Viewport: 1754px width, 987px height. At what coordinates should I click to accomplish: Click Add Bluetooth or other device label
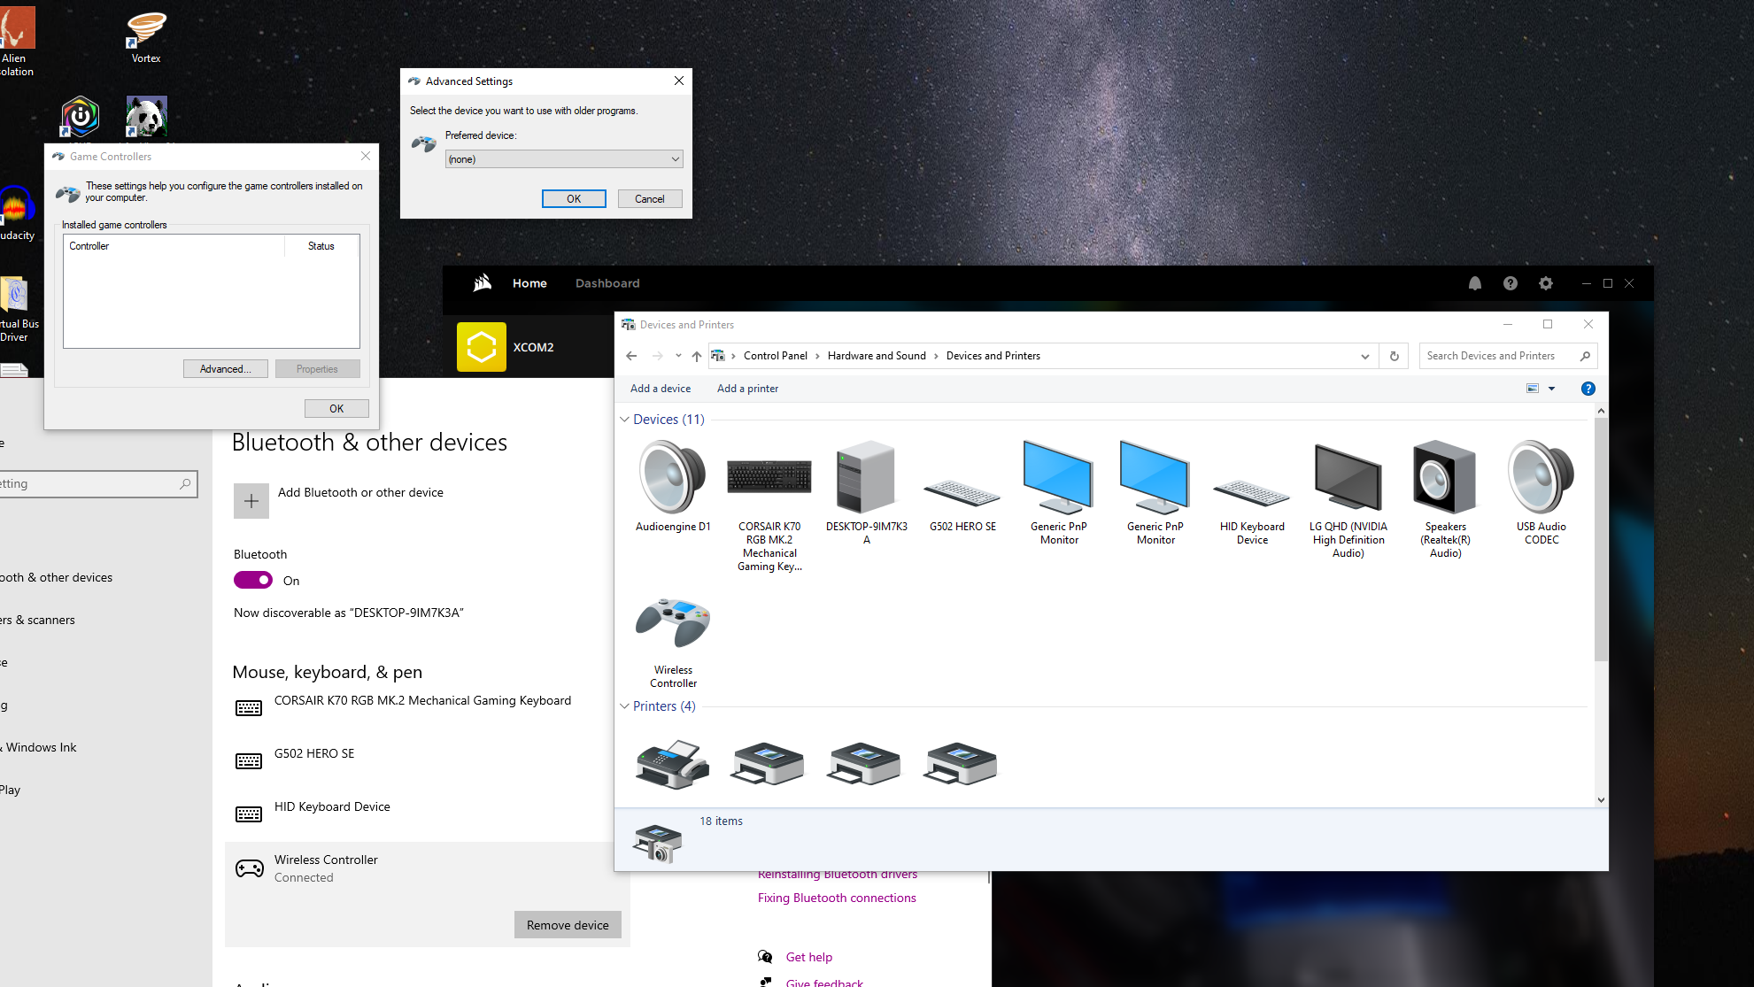[x=360, y=492]
